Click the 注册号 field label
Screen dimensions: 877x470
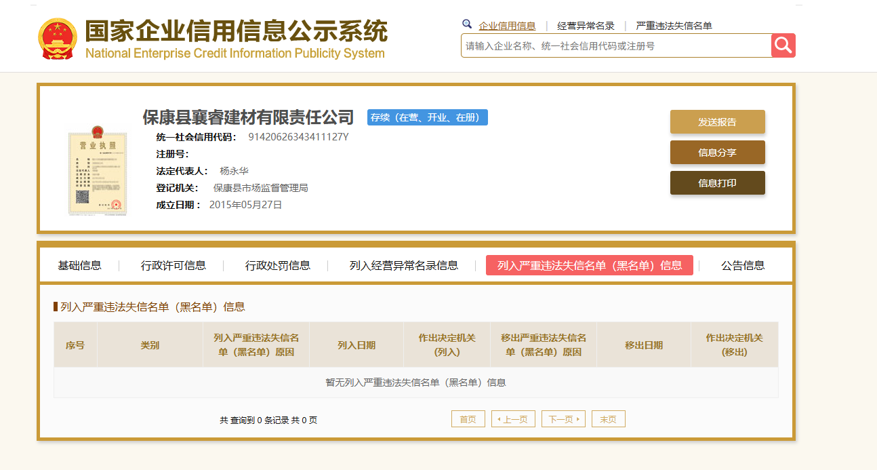point(172,154)
